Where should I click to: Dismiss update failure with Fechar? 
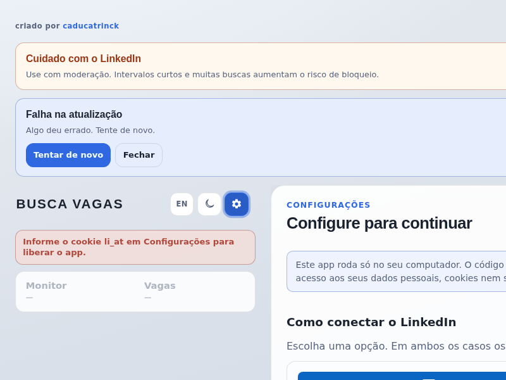coord(139,155)
